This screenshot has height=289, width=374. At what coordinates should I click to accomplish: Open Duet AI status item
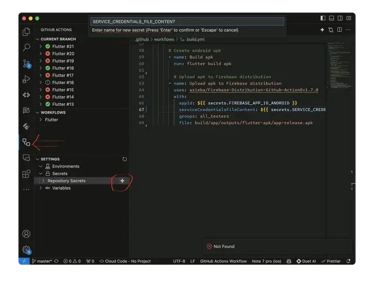coord(306,261)
